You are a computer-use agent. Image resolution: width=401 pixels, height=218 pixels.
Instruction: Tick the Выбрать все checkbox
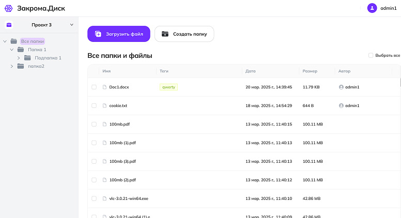[x=371, y=55]
